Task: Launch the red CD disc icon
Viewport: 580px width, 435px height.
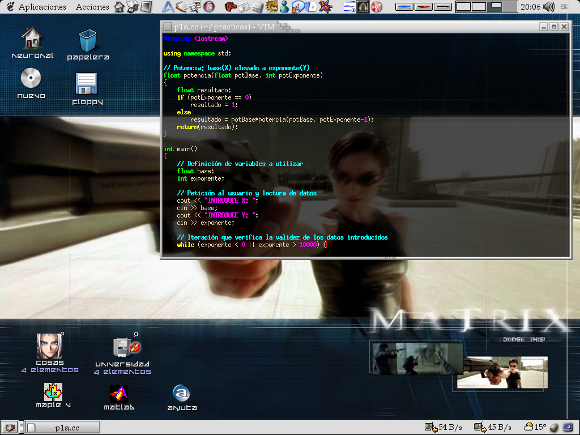Action: 377,7
